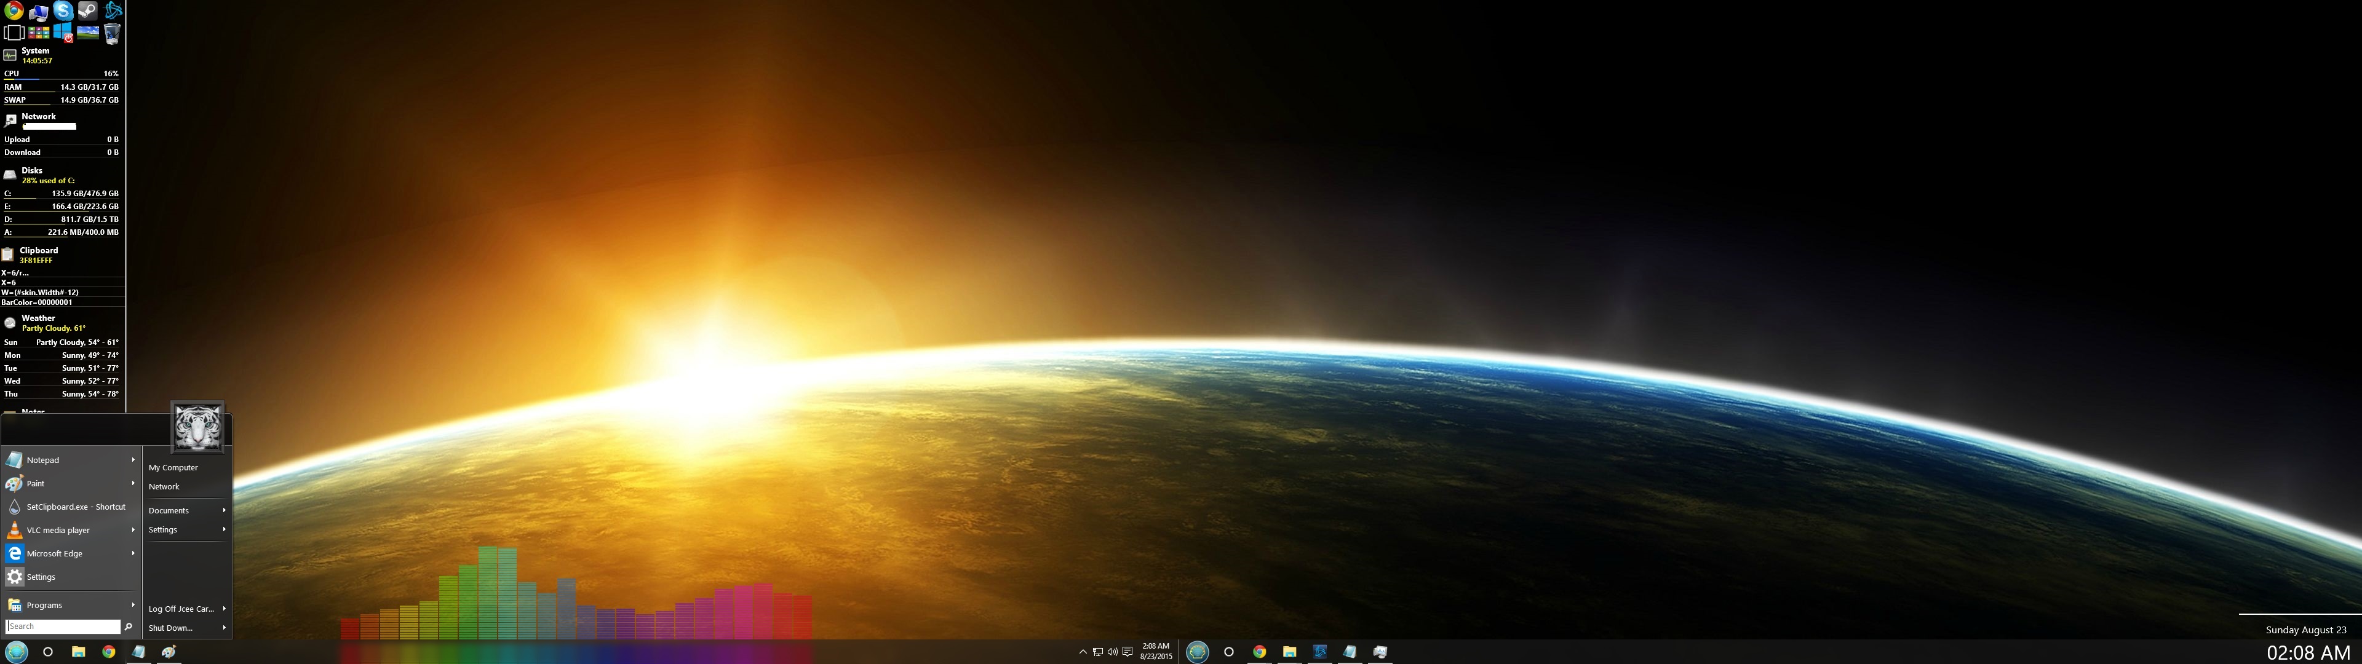Screen dimensions: 2362x664
Task: Launch Steam from the desktop launcher icons
Action: (x=87, y=11)
